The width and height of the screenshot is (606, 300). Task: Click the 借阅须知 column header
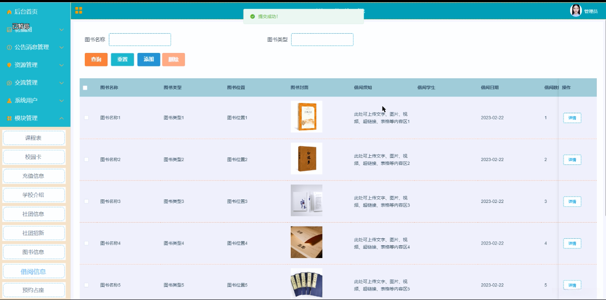point(363,87)
